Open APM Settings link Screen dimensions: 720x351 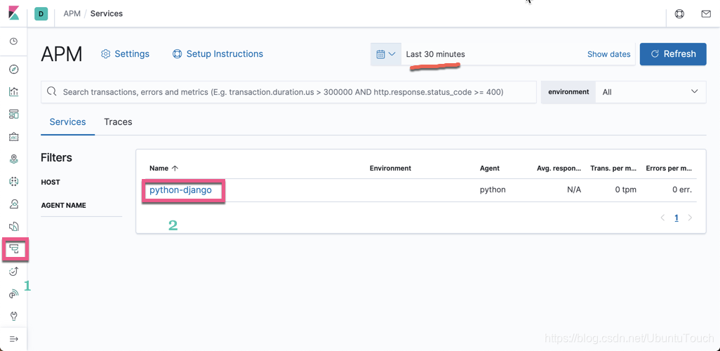(125, 54)
